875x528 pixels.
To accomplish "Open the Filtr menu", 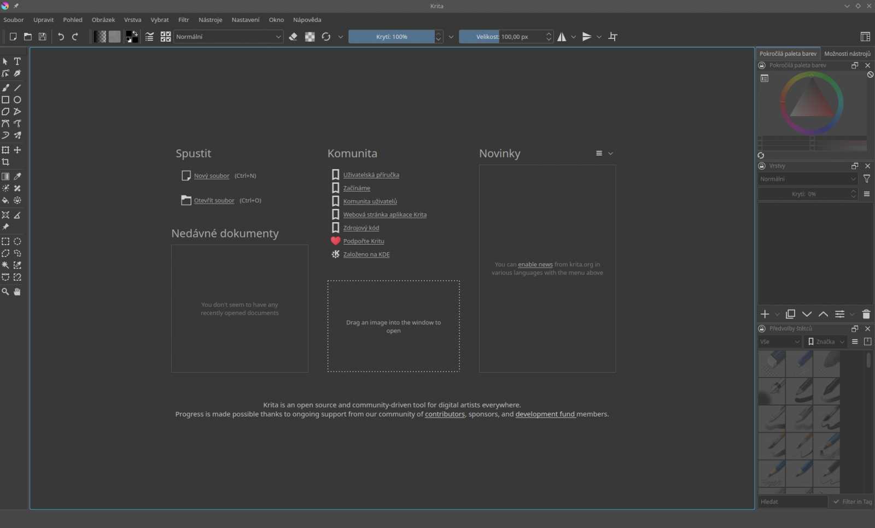I will pyautogui.click(x=184, y=20).
